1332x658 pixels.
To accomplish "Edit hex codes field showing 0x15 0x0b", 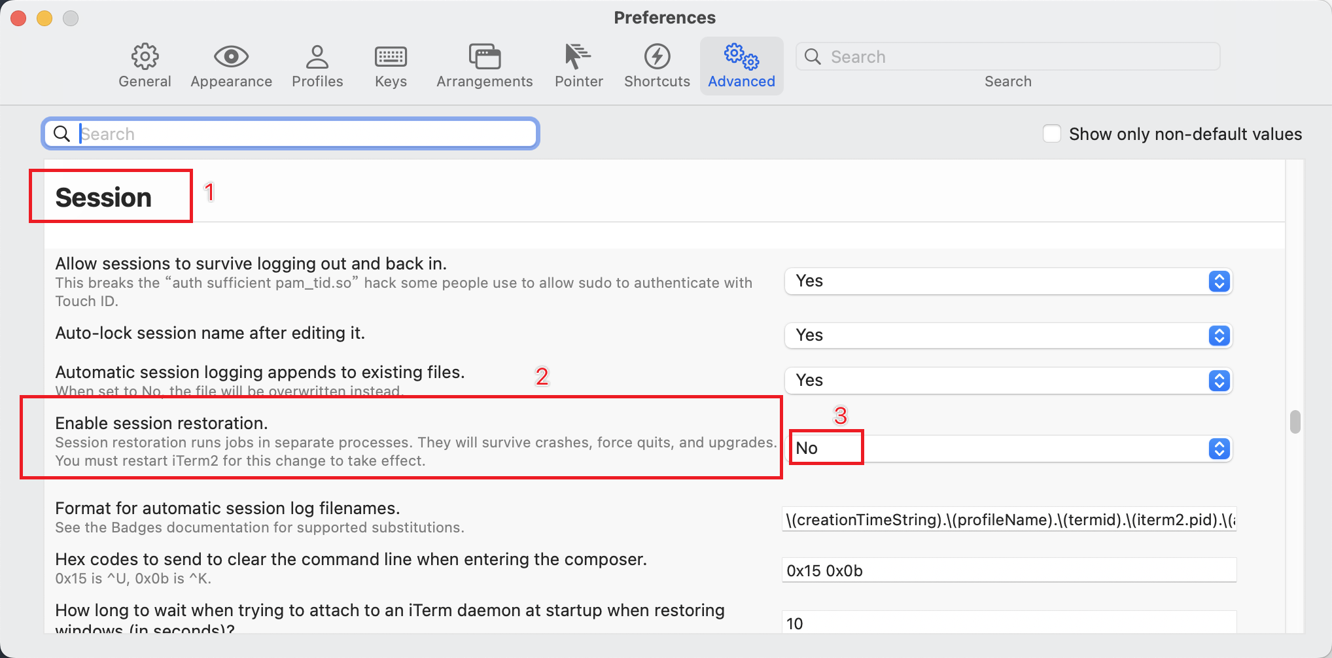I will click(1009, 570).
